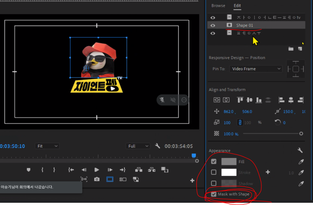The width and height of the screenshot is (313, 205).
Task: Go to Out point button
Action: [122, 170]
